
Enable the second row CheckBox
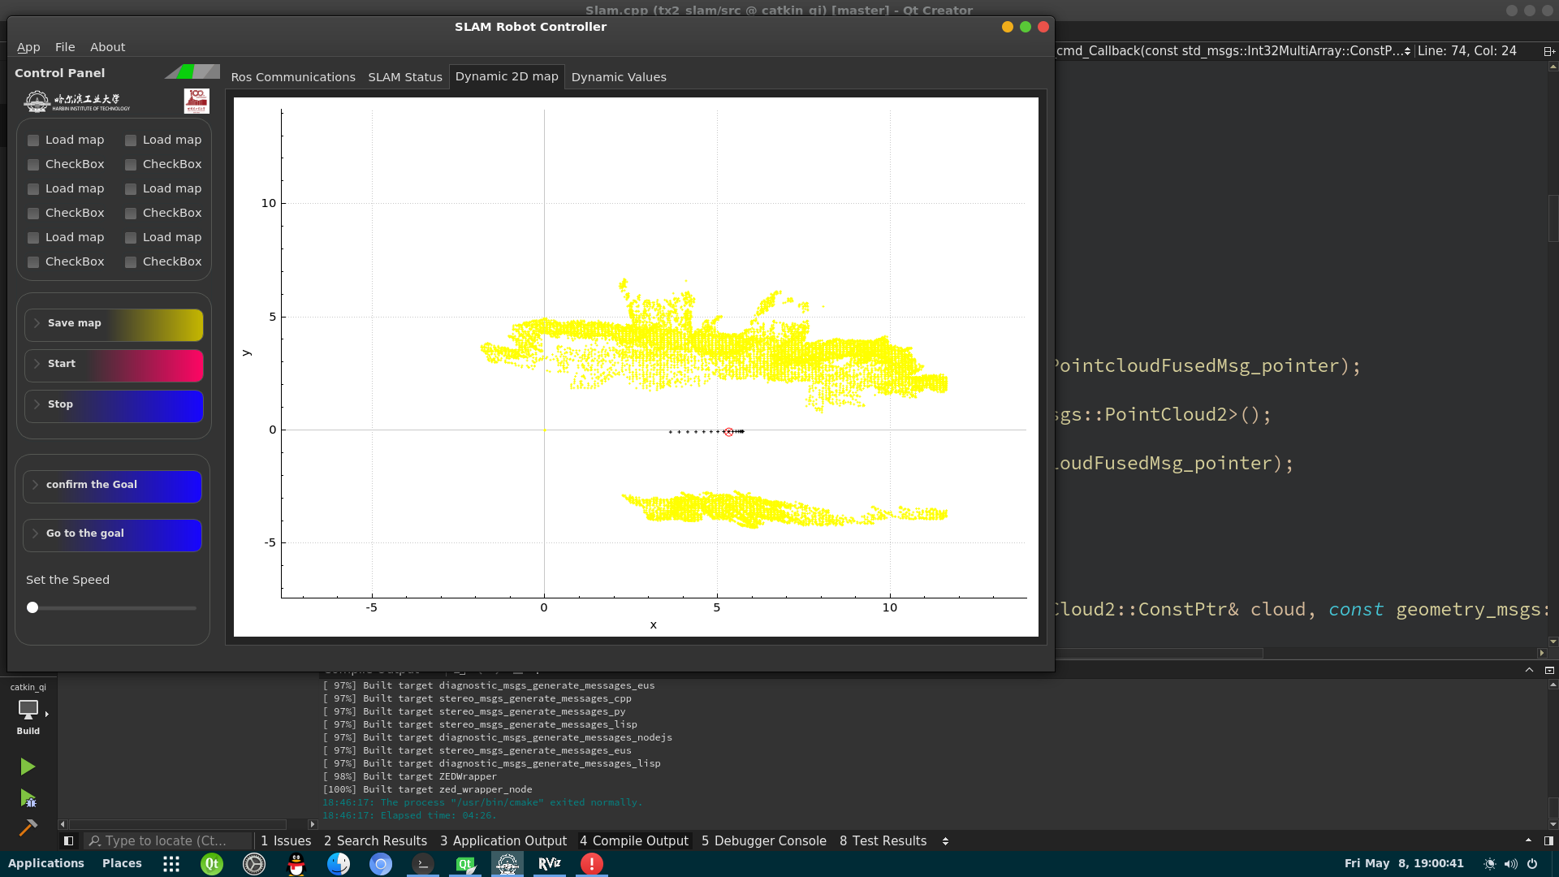[32, 164]
